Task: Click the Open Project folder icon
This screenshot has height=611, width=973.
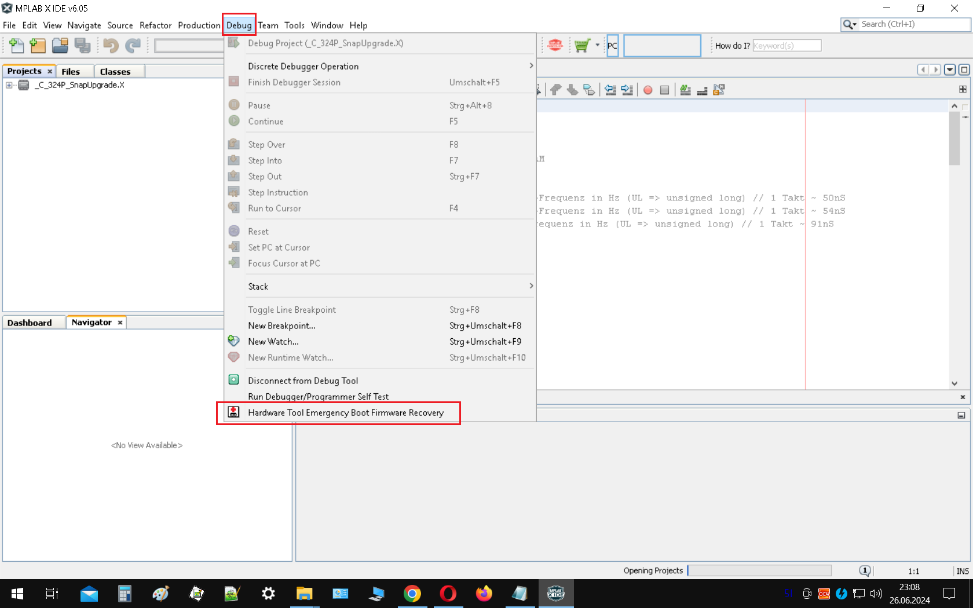Action: click(60, 45)
